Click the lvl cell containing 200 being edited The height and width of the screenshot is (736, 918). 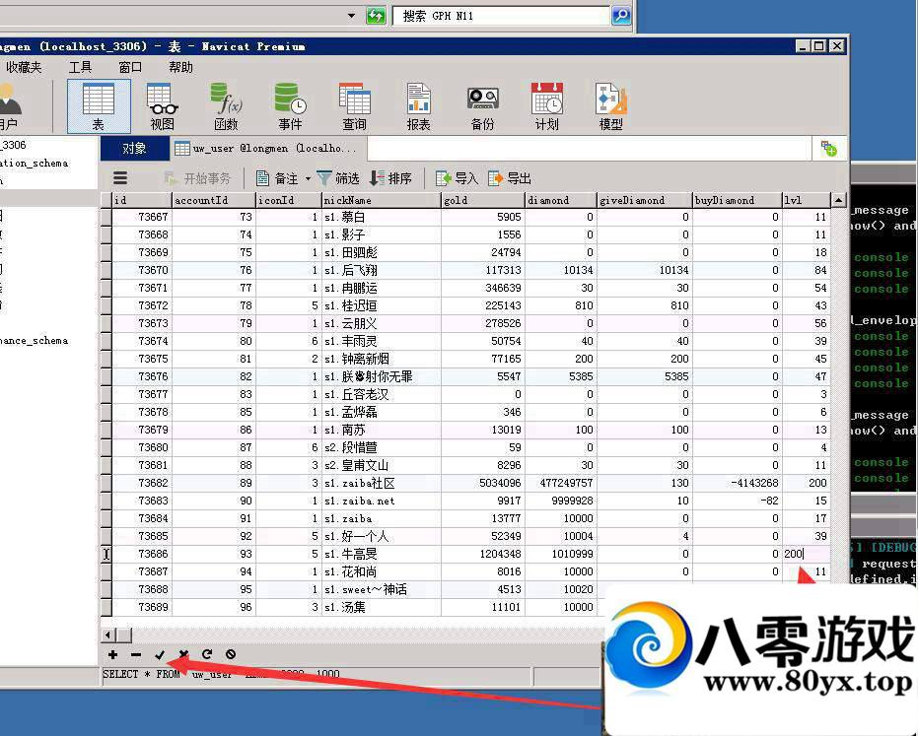point(805,555)
